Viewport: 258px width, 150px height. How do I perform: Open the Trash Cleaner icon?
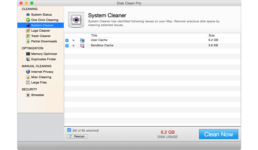[28, 36]
